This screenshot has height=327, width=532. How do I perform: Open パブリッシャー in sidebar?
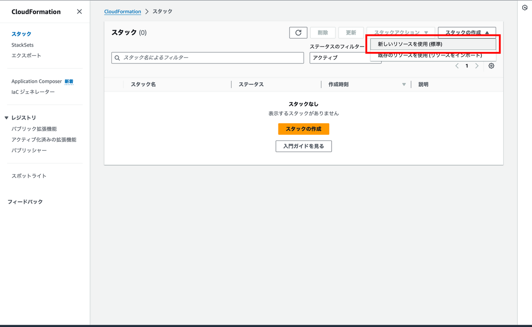(29, 150)
